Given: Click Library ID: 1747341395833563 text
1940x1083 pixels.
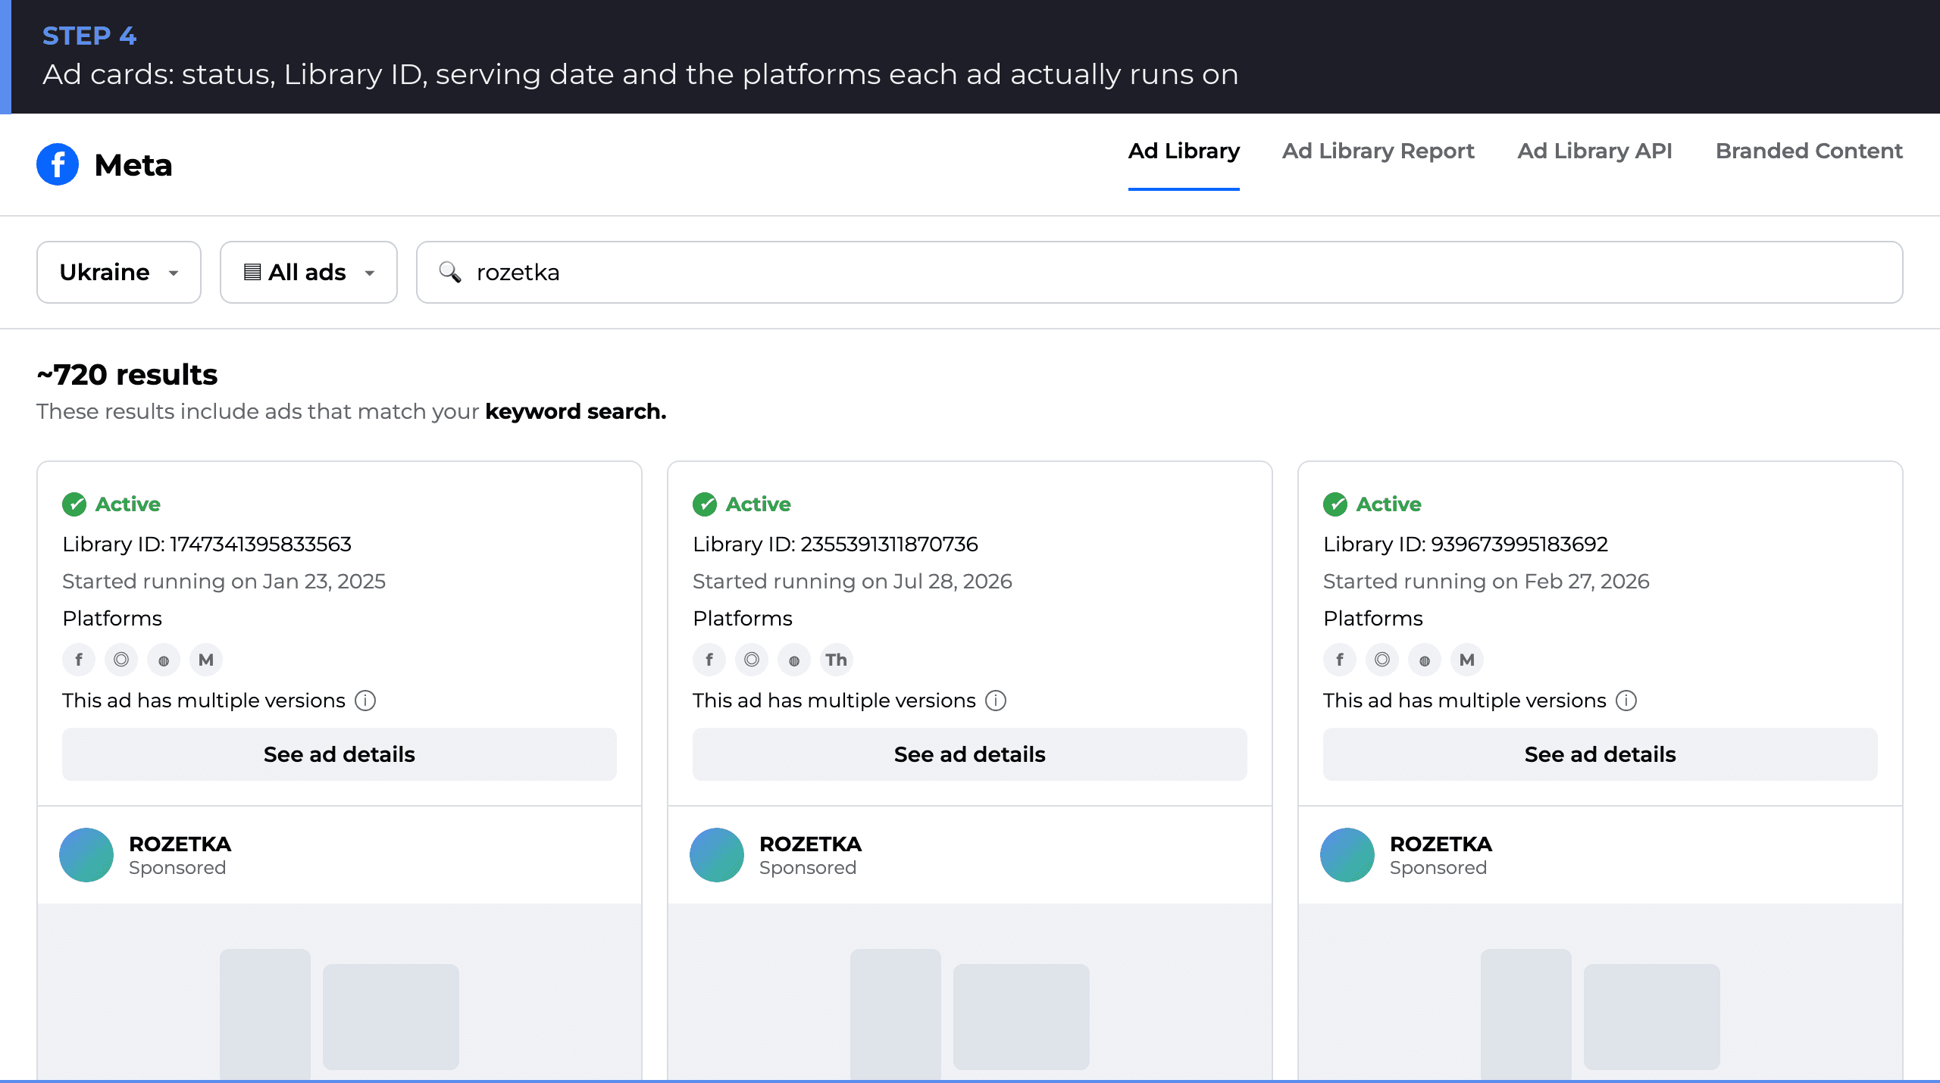Looking at the screenshot, I should click(x=207, y=544).
